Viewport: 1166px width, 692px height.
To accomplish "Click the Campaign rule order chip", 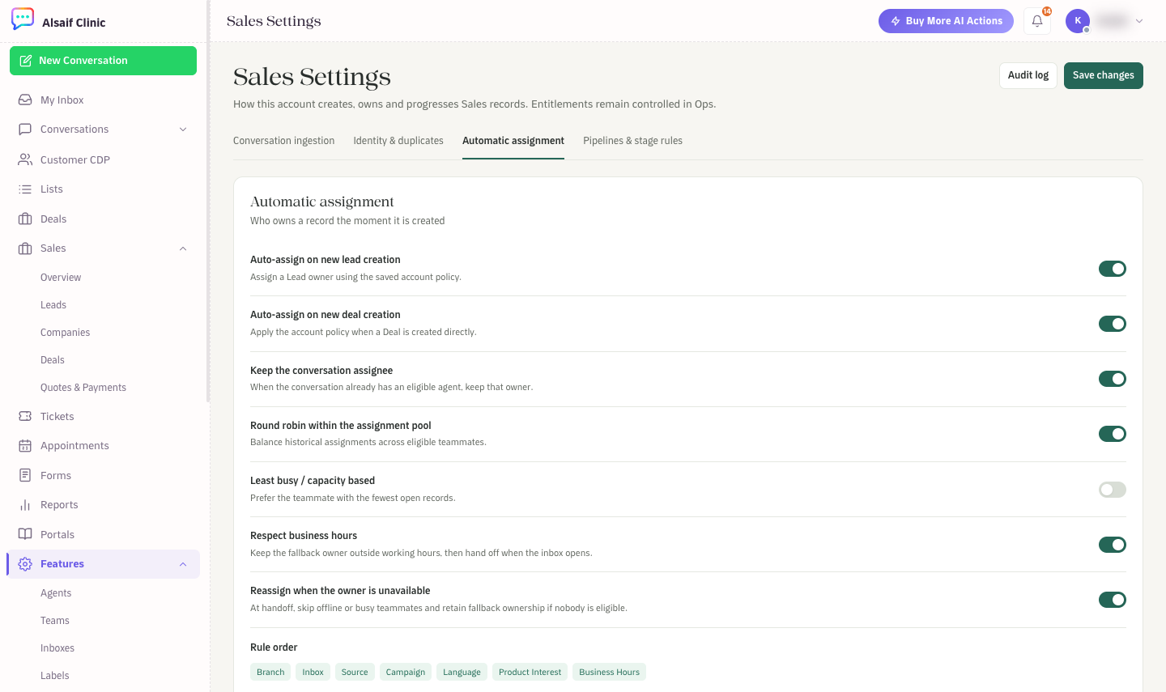I will tap(406, 672).
